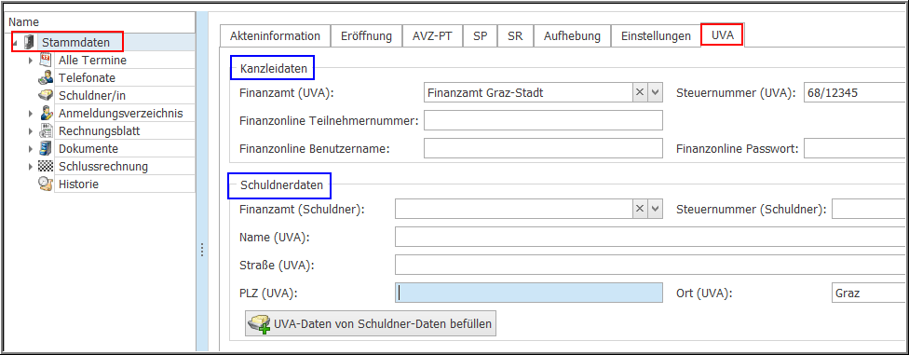
Task: Open the Anmeldungsverzeichnis icon
Action: click(46, 113)
